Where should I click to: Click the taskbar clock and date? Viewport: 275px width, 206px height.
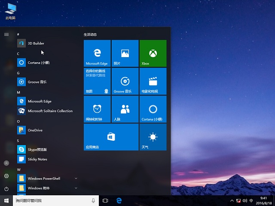pos(263,200)
